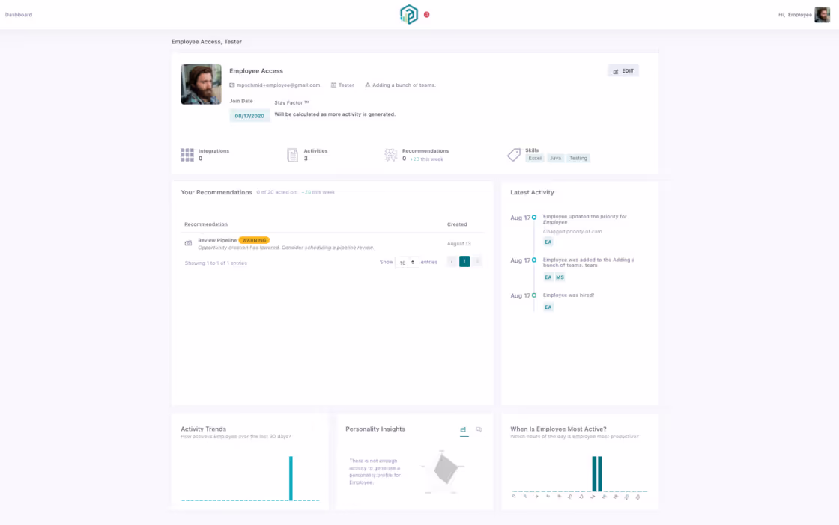Click the tall bar in the Activity Trends chart

(291, 478)
